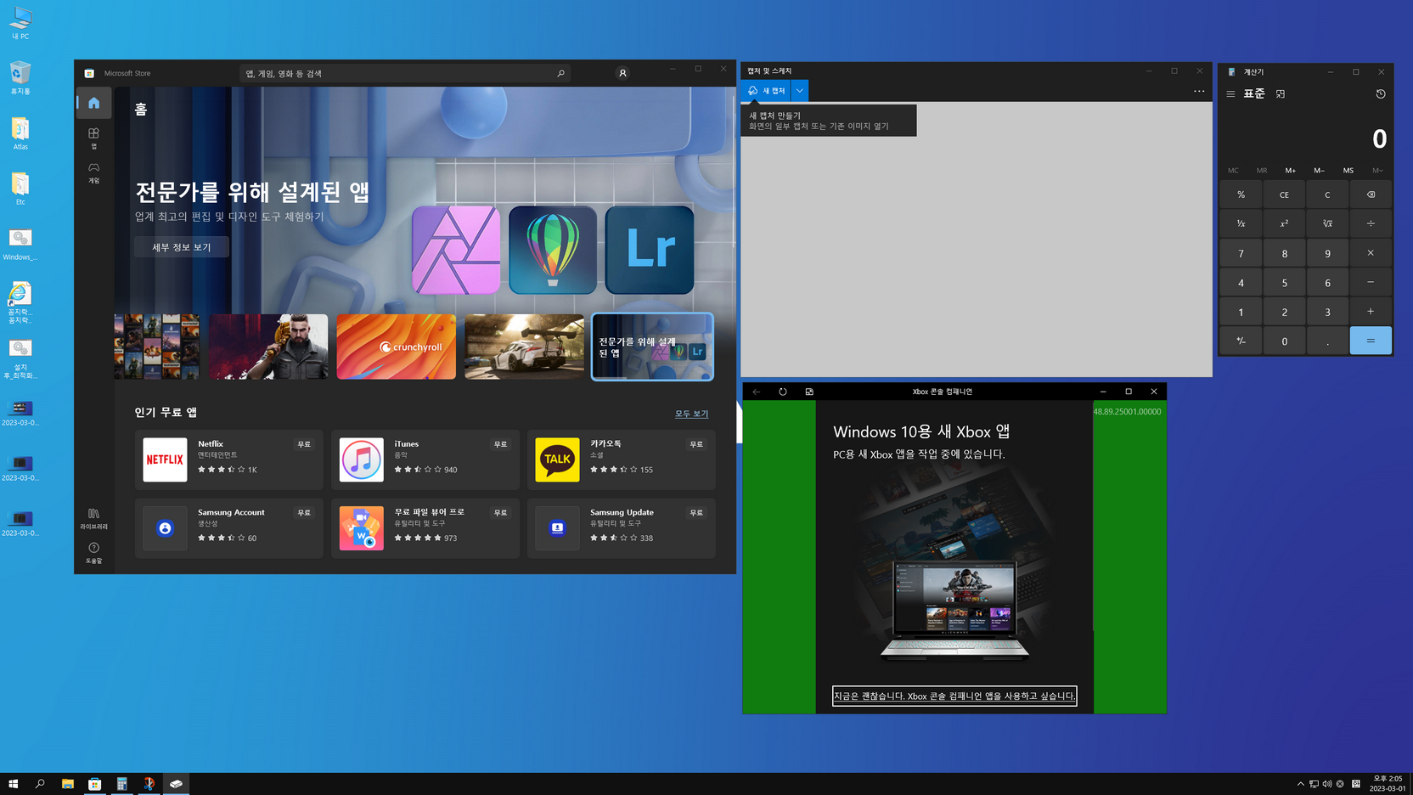This screenshot has height=795, width=1413.
Task: Click the 무료 button for Samsung Update
Action: tap(696, 513)
